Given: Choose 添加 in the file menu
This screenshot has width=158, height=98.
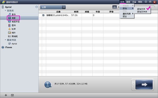Looking at the screenshot, I should click(x=127, y=8).
